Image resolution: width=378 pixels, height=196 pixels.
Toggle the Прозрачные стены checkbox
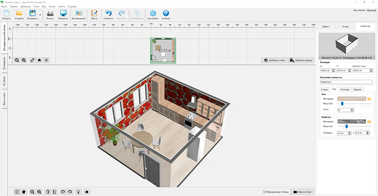pyautogui.click(x=265, y=192)
